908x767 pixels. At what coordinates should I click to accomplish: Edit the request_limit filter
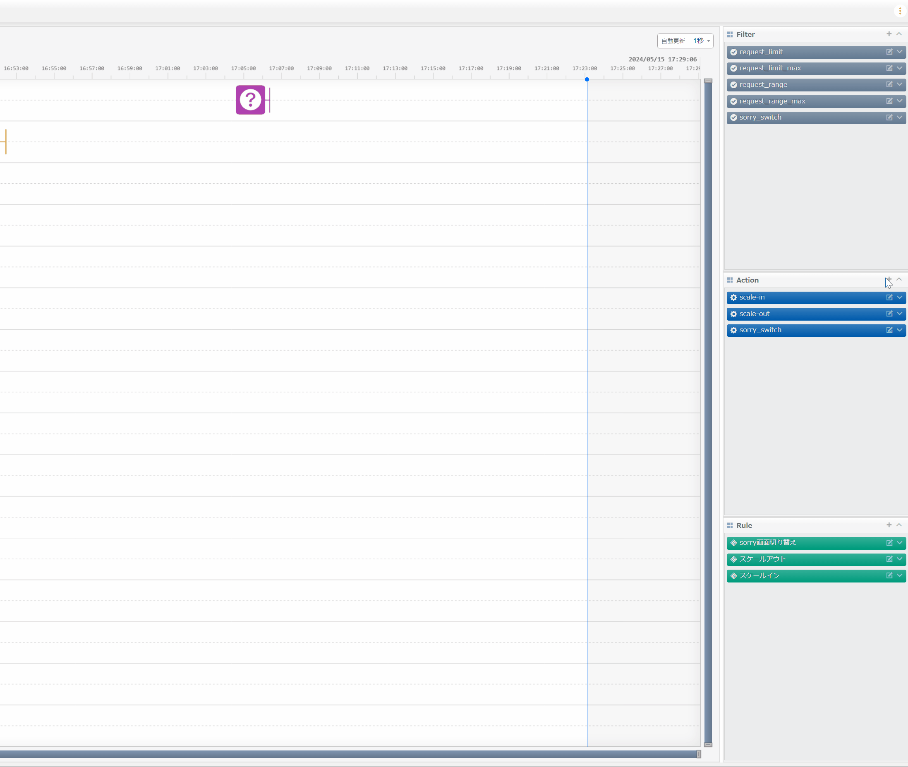point(889,52)
